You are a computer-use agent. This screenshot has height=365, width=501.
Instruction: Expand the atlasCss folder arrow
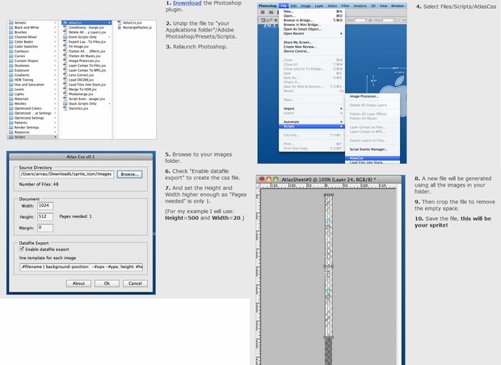point(110,23)
